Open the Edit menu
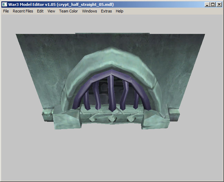224x182 pixels. coord(40,11)
